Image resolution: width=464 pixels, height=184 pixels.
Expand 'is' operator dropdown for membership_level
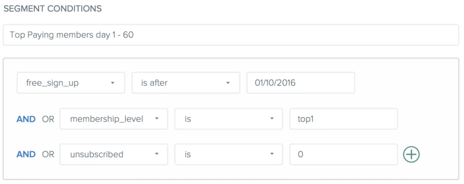229,119
